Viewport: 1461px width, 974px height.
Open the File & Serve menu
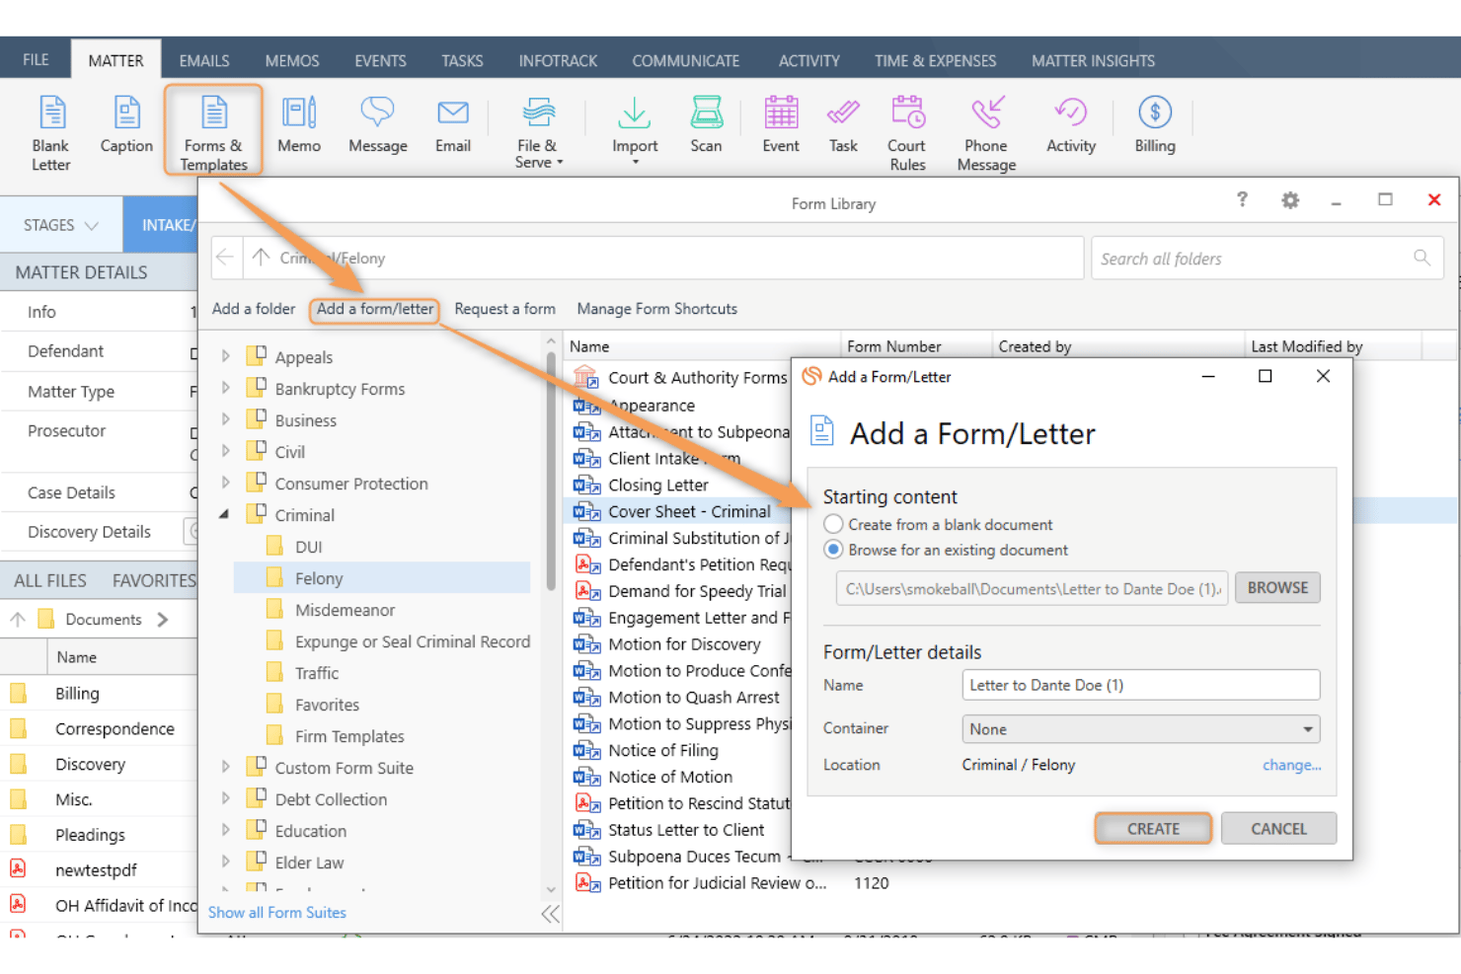point(538,133)
